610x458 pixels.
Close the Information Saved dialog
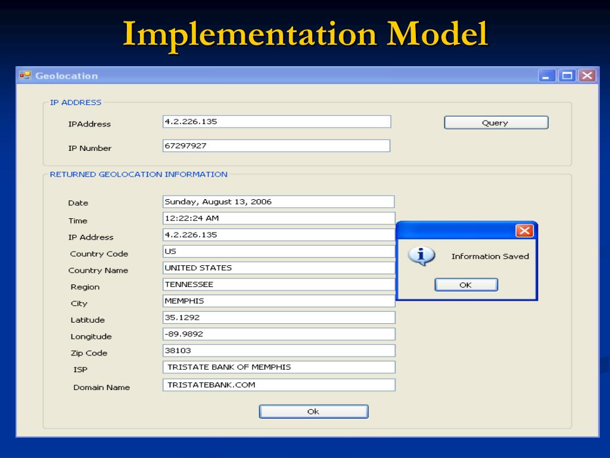(x=524, y=231)
